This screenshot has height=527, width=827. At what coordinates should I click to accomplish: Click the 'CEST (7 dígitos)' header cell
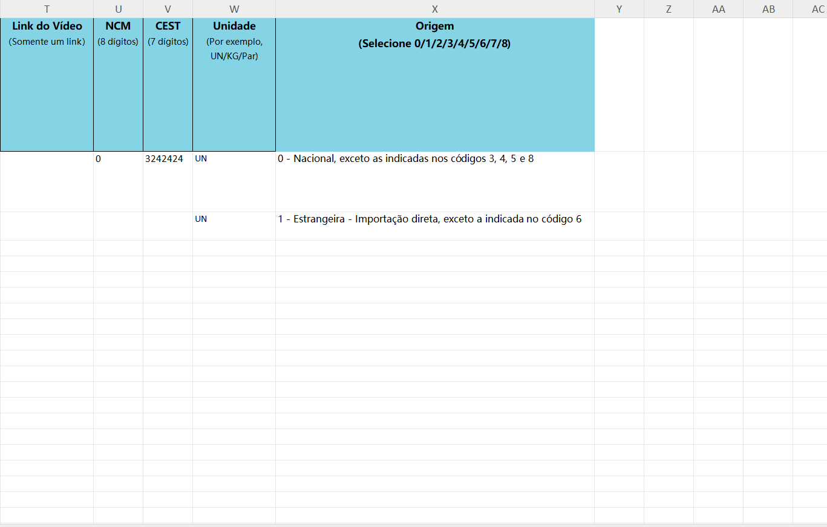click(x=168, y=85)
